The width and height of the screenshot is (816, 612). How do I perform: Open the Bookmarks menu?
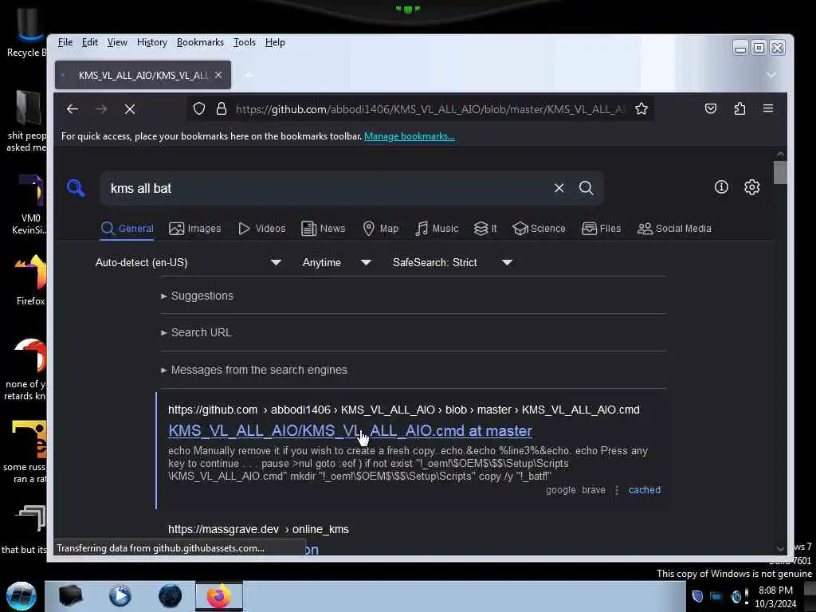coord(200,42)
